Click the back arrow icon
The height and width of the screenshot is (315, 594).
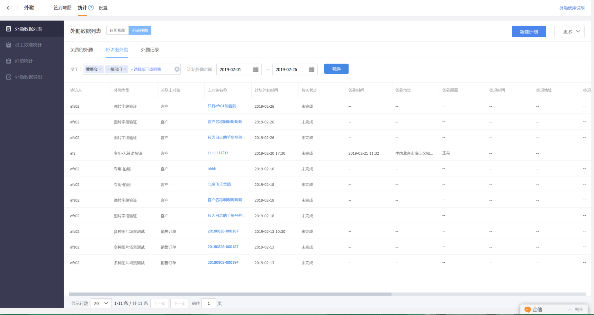click(x=9, y=8)
